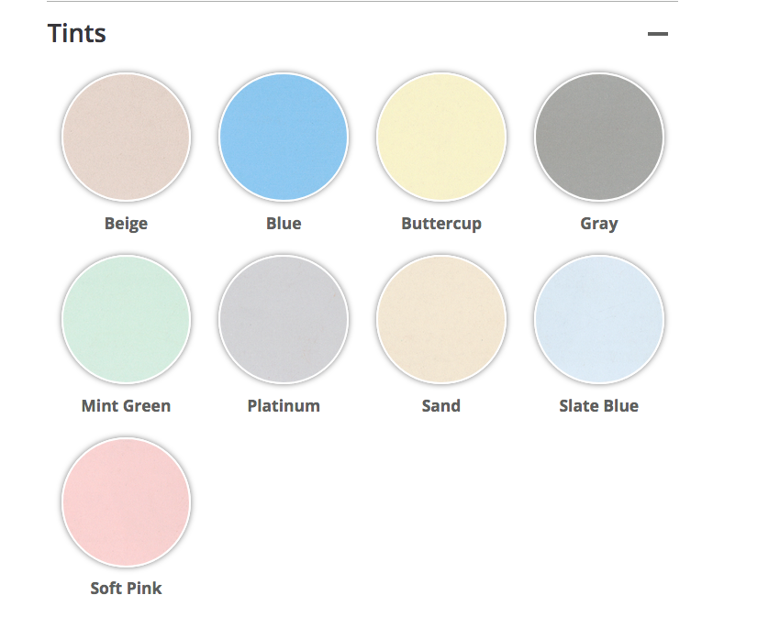Click the Soft Pink text label
780x617 pixels.
(126, 589)
